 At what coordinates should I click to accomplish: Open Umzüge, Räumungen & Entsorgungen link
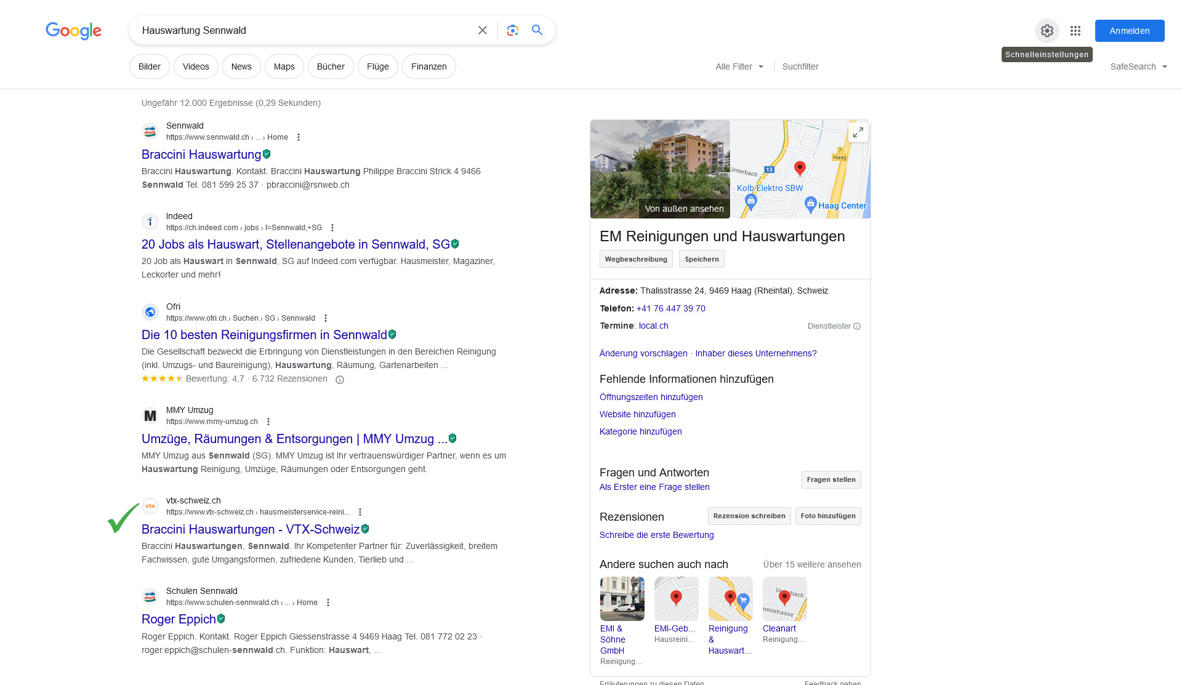click(295, 439)
